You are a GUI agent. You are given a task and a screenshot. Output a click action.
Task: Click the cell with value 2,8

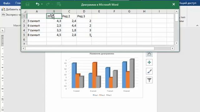pos(69,35)
